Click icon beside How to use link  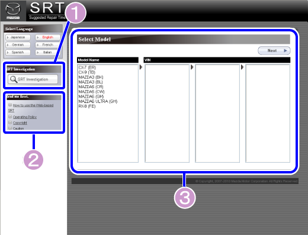(x=10, y=105)
